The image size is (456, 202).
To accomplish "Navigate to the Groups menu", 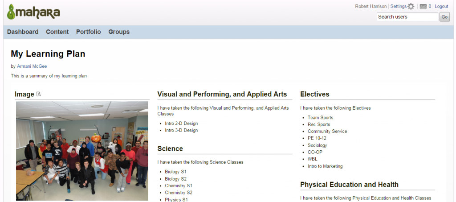I will pyautogui.click(x=119, y=32).
